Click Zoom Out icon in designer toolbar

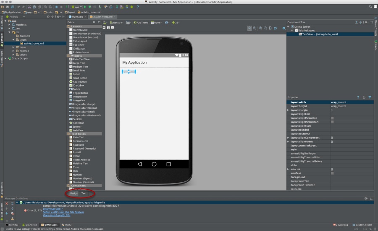pyautogui.click(x=265, y=28)
